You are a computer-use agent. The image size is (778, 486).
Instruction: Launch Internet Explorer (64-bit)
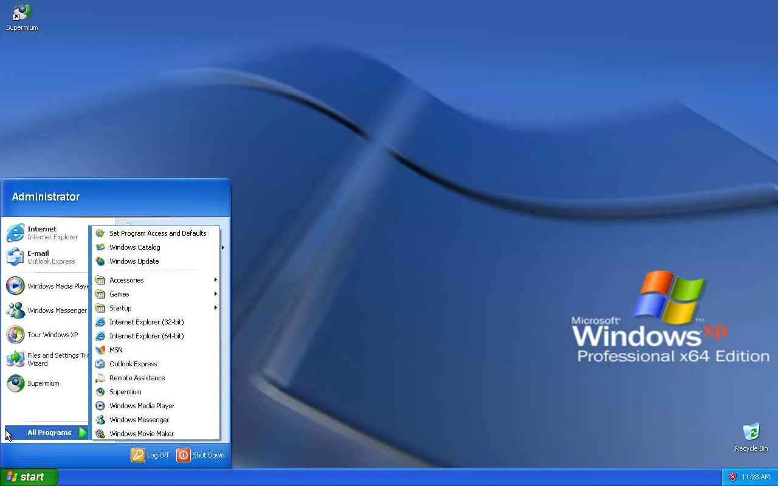tap(156, 336)
